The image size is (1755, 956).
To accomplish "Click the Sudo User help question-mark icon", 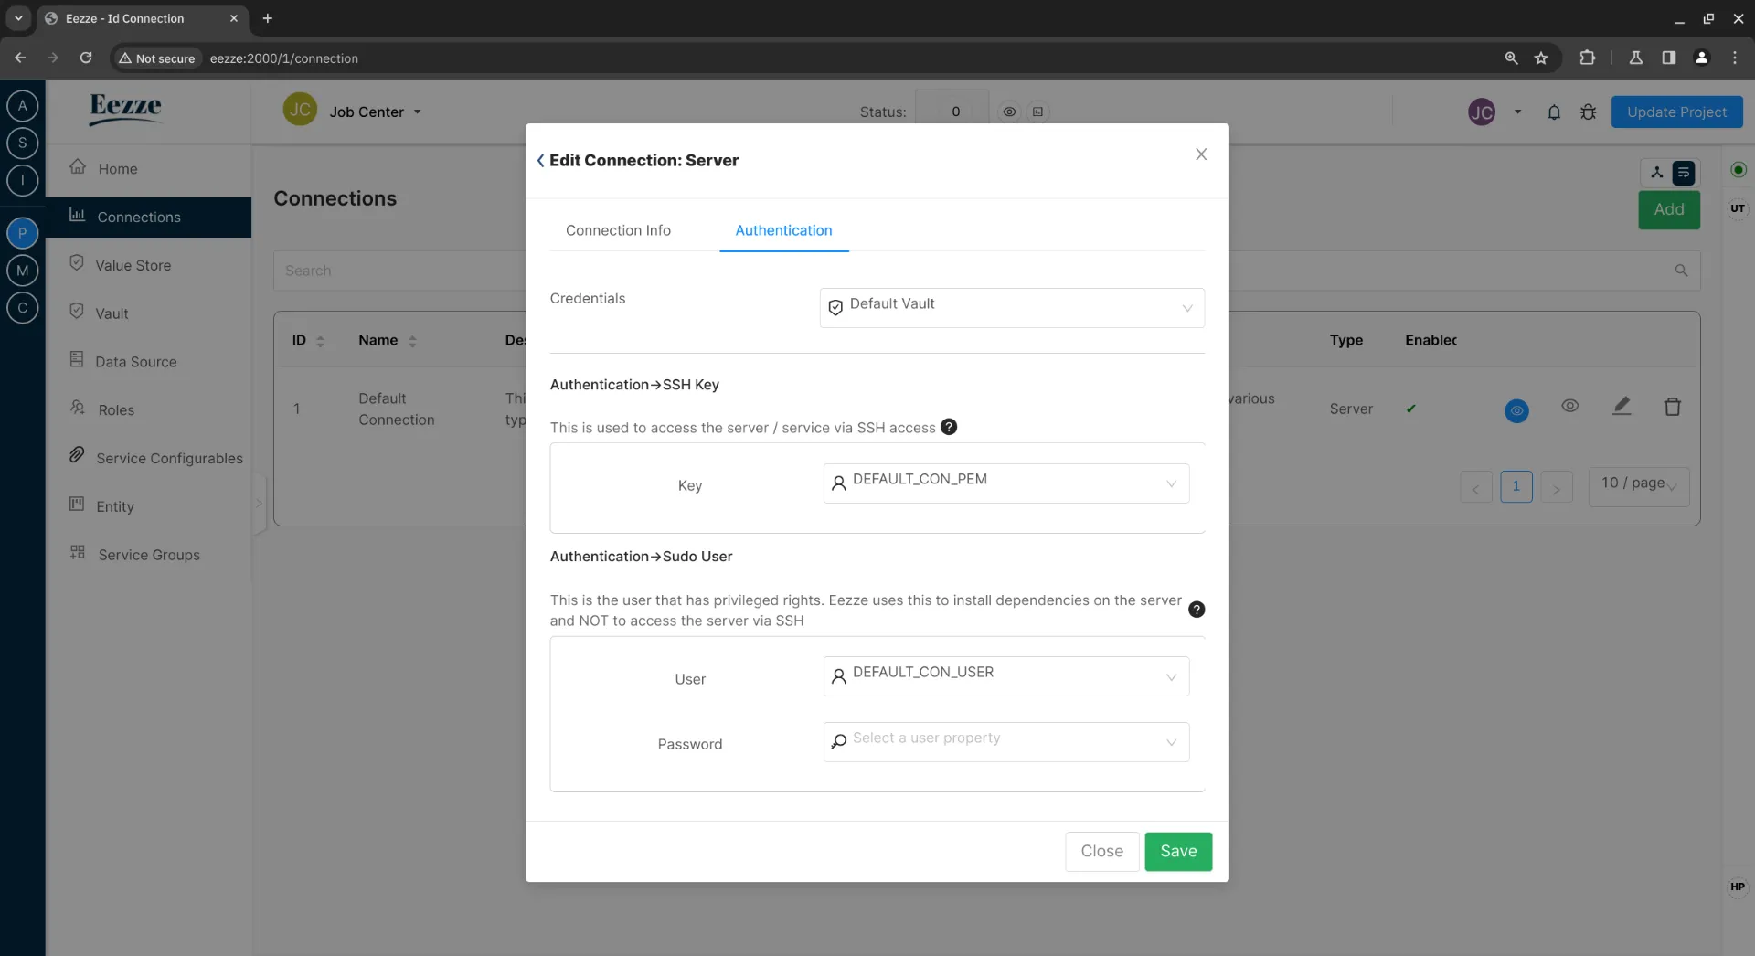I will pyautogui.click(x=1196, y=610).
